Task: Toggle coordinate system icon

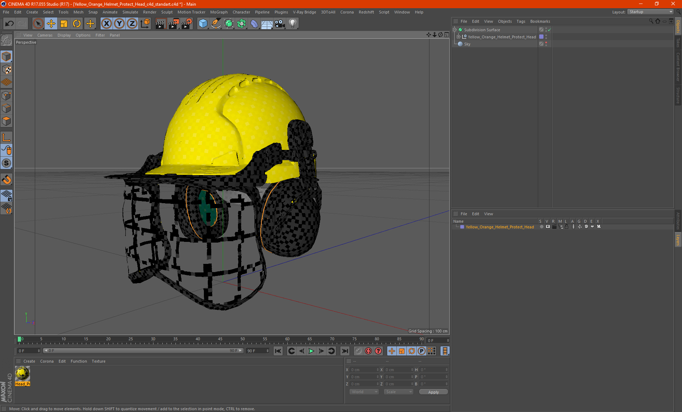Action: pyautogui.click(x=145, y=24)
